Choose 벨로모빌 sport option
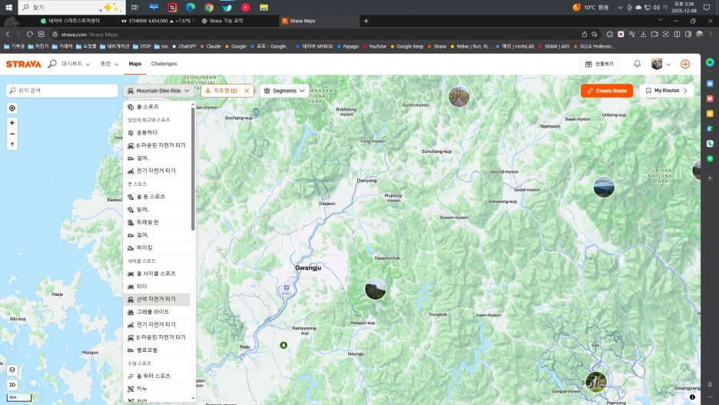Viewport: 719px width, 405px height. 157,350
